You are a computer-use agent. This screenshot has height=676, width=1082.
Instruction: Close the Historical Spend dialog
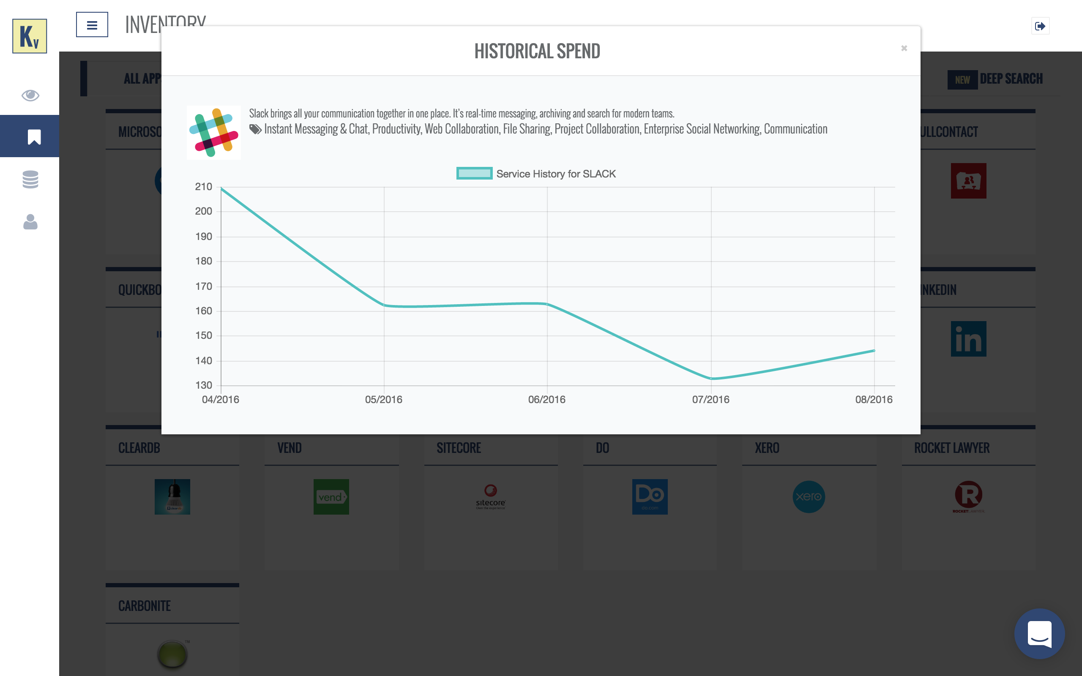[904, 48]
